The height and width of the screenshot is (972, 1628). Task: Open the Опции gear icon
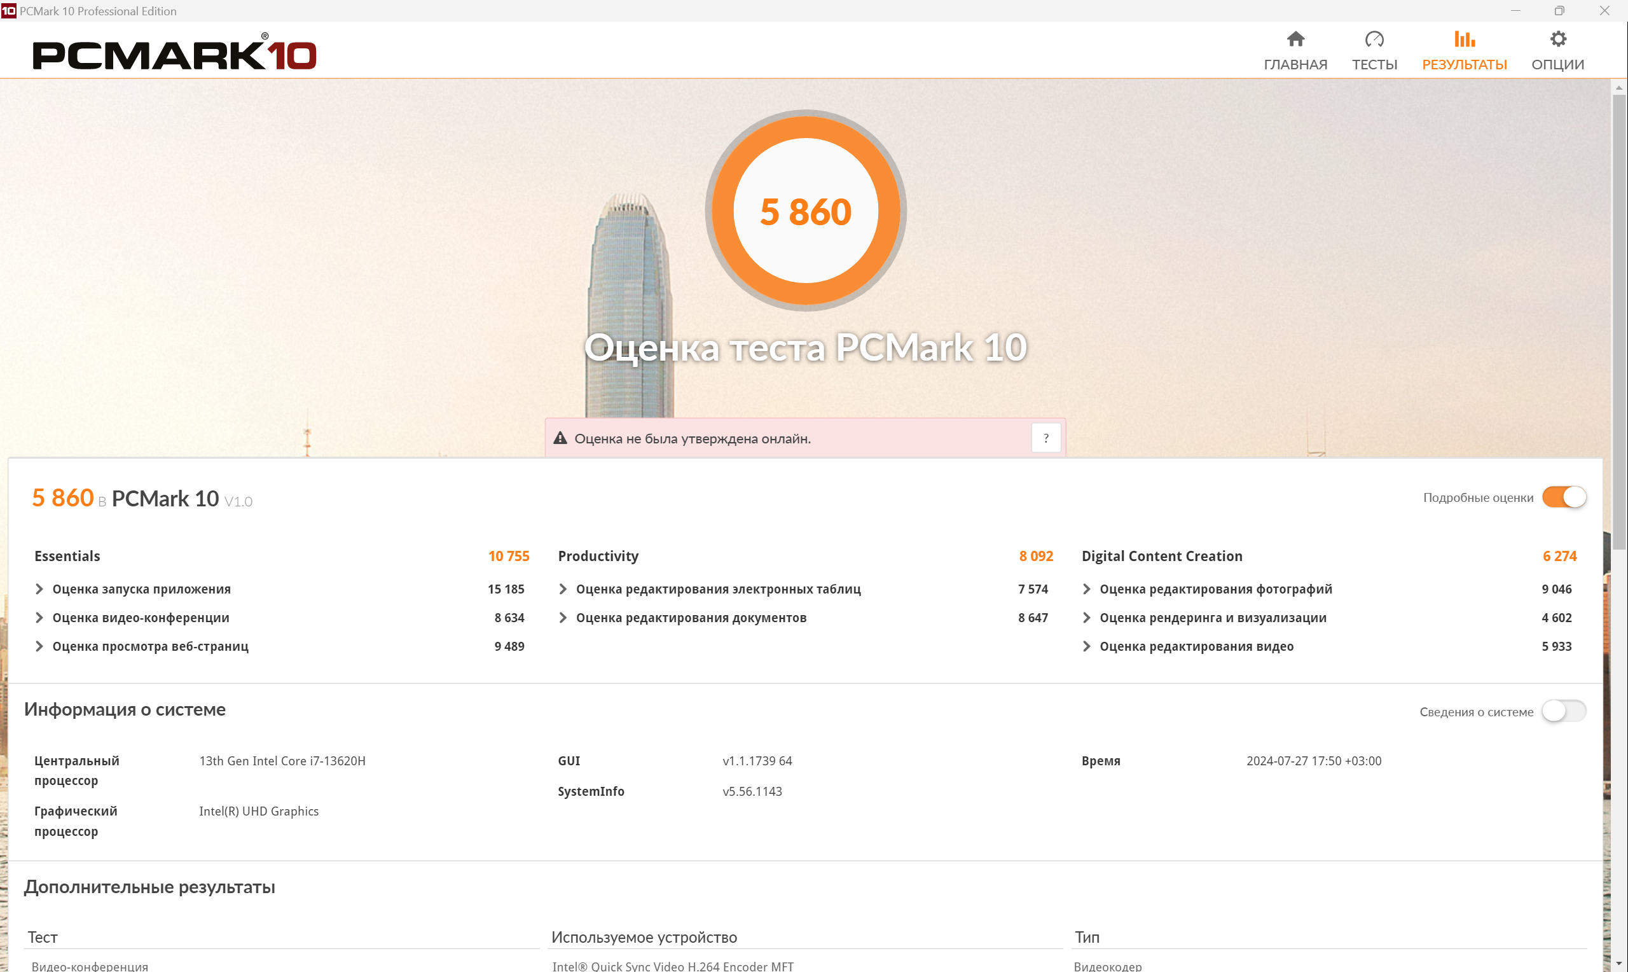coord(1557,39)
